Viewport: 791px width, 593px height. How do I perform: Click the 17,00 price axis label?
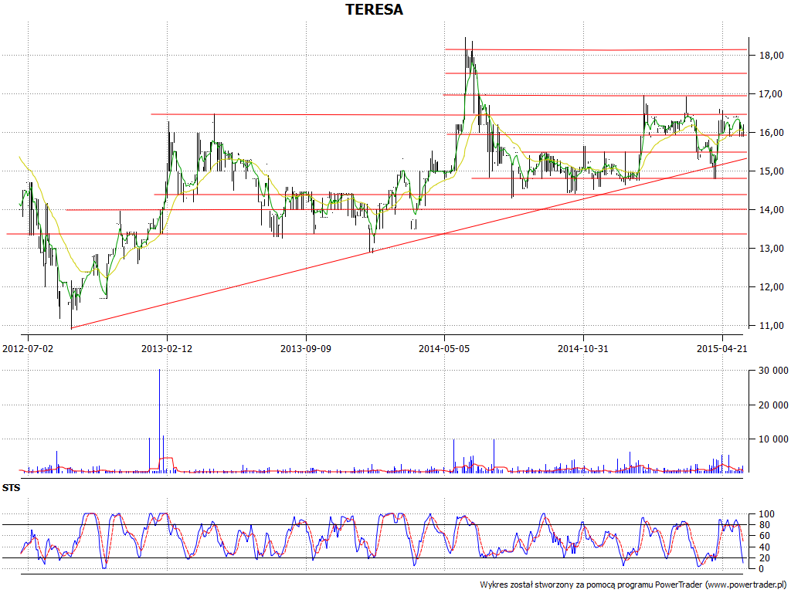click(x=772, y=93)
